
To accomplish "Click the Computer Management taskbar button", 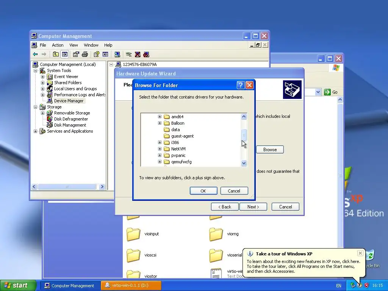I will pos(70,285).
